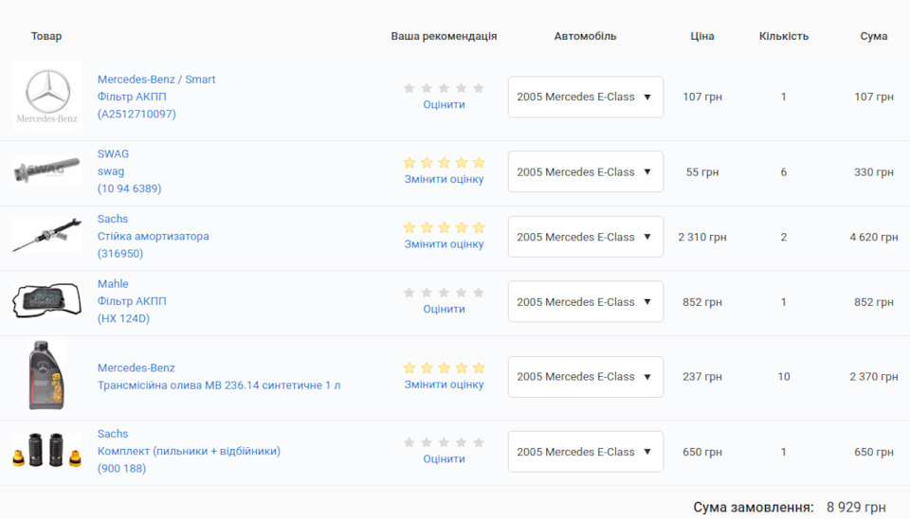Select the 4 620 грн sum cell
The image size is (910, 519).
tap(873, 237)
